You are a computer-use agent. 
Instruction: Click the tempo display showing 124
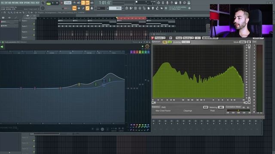[x=67, y=3]
